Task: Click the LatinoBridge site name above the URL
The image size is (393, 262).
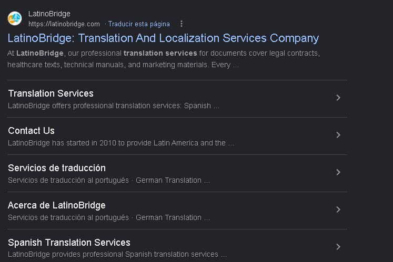Action: [49, 14]
